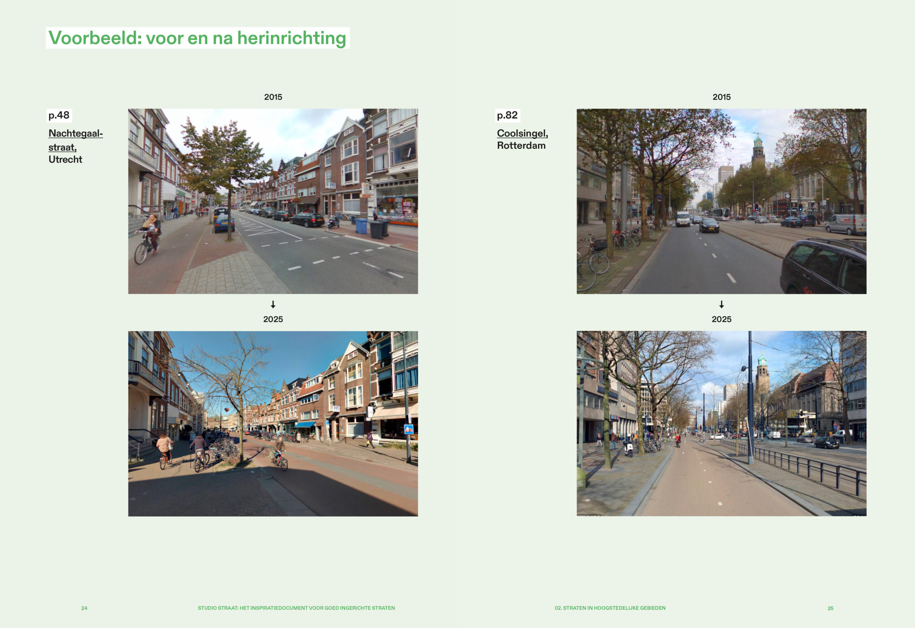The image size is (915, 628).
Task: Click the down arrow below the Coolsingel 2015 photo
Action: pos(721,305)
